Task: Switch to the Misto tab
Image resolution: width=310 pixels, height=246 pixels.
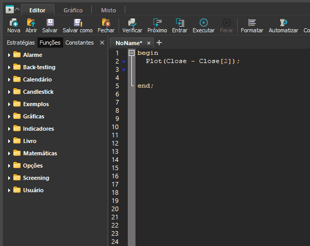Action: tap(108, 10)
